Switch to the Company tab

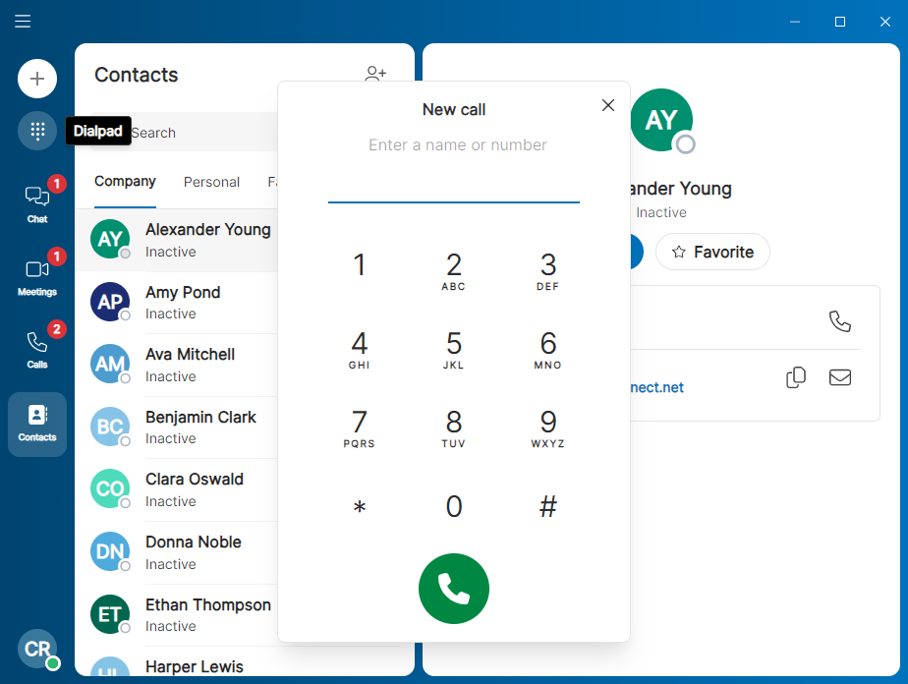click(125, 182)
